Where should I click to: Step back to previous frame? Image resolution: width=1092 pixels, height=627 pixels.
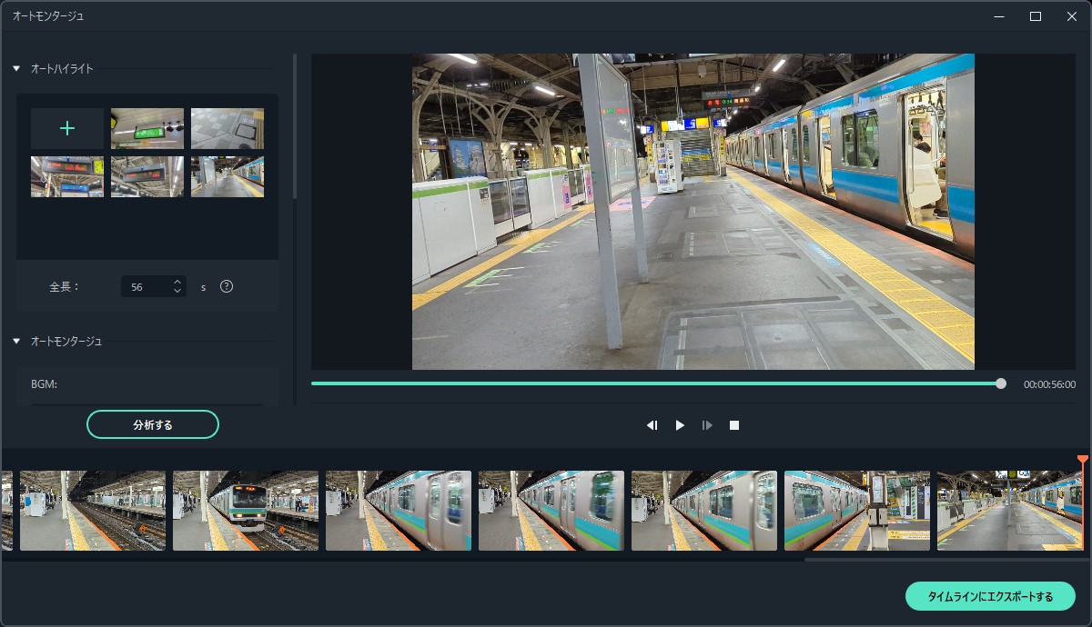[652, 425]
